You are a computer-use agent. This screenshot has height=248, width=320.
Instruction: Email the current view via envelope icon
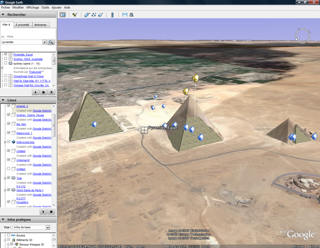point(125,15)
